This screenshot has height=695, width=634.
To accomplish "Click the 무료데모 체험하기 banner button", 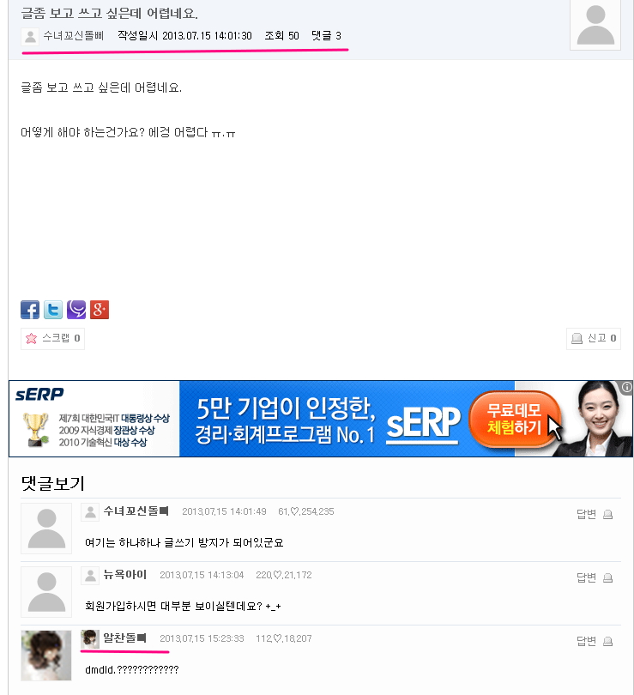I will pyautogui.click(x=514, y=419).
